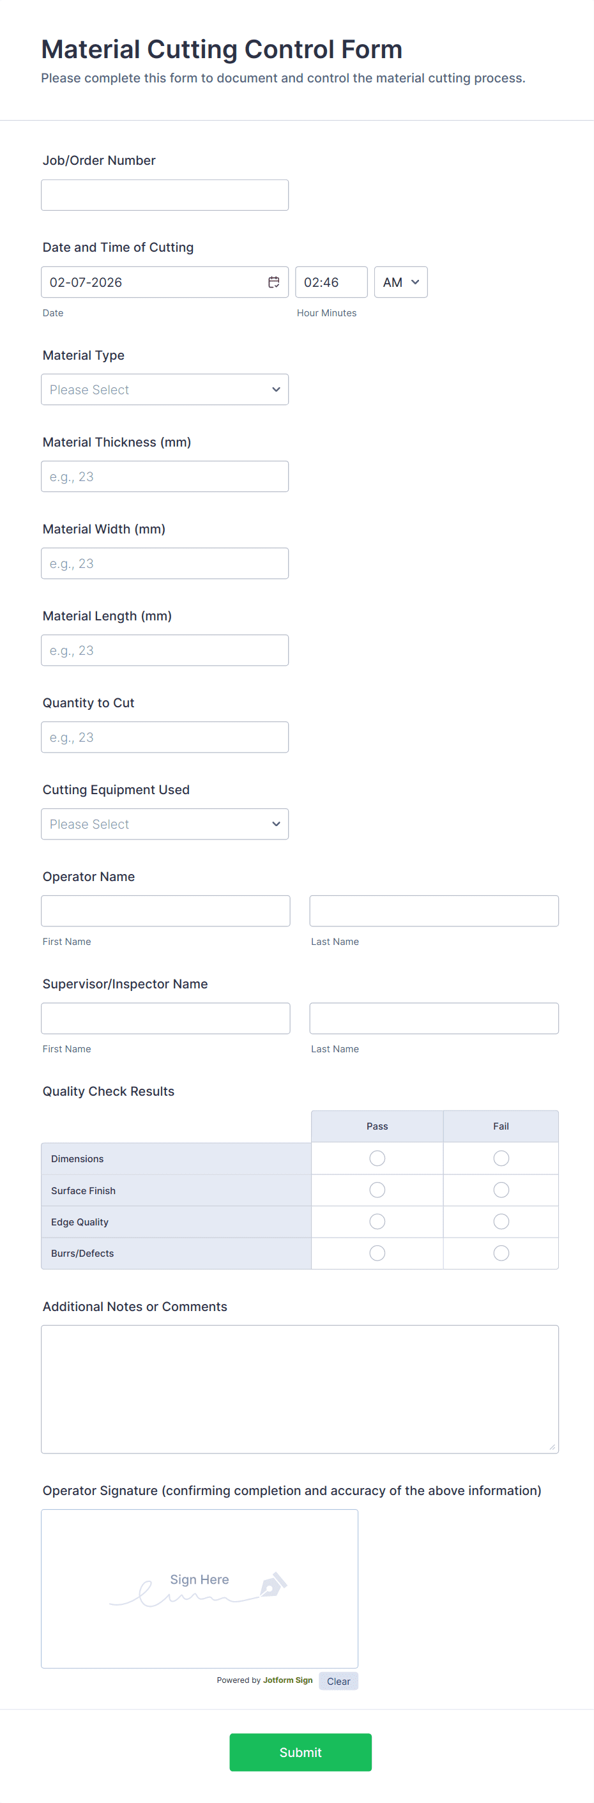Focus the Job/Order Number field

tap(164, 196)
